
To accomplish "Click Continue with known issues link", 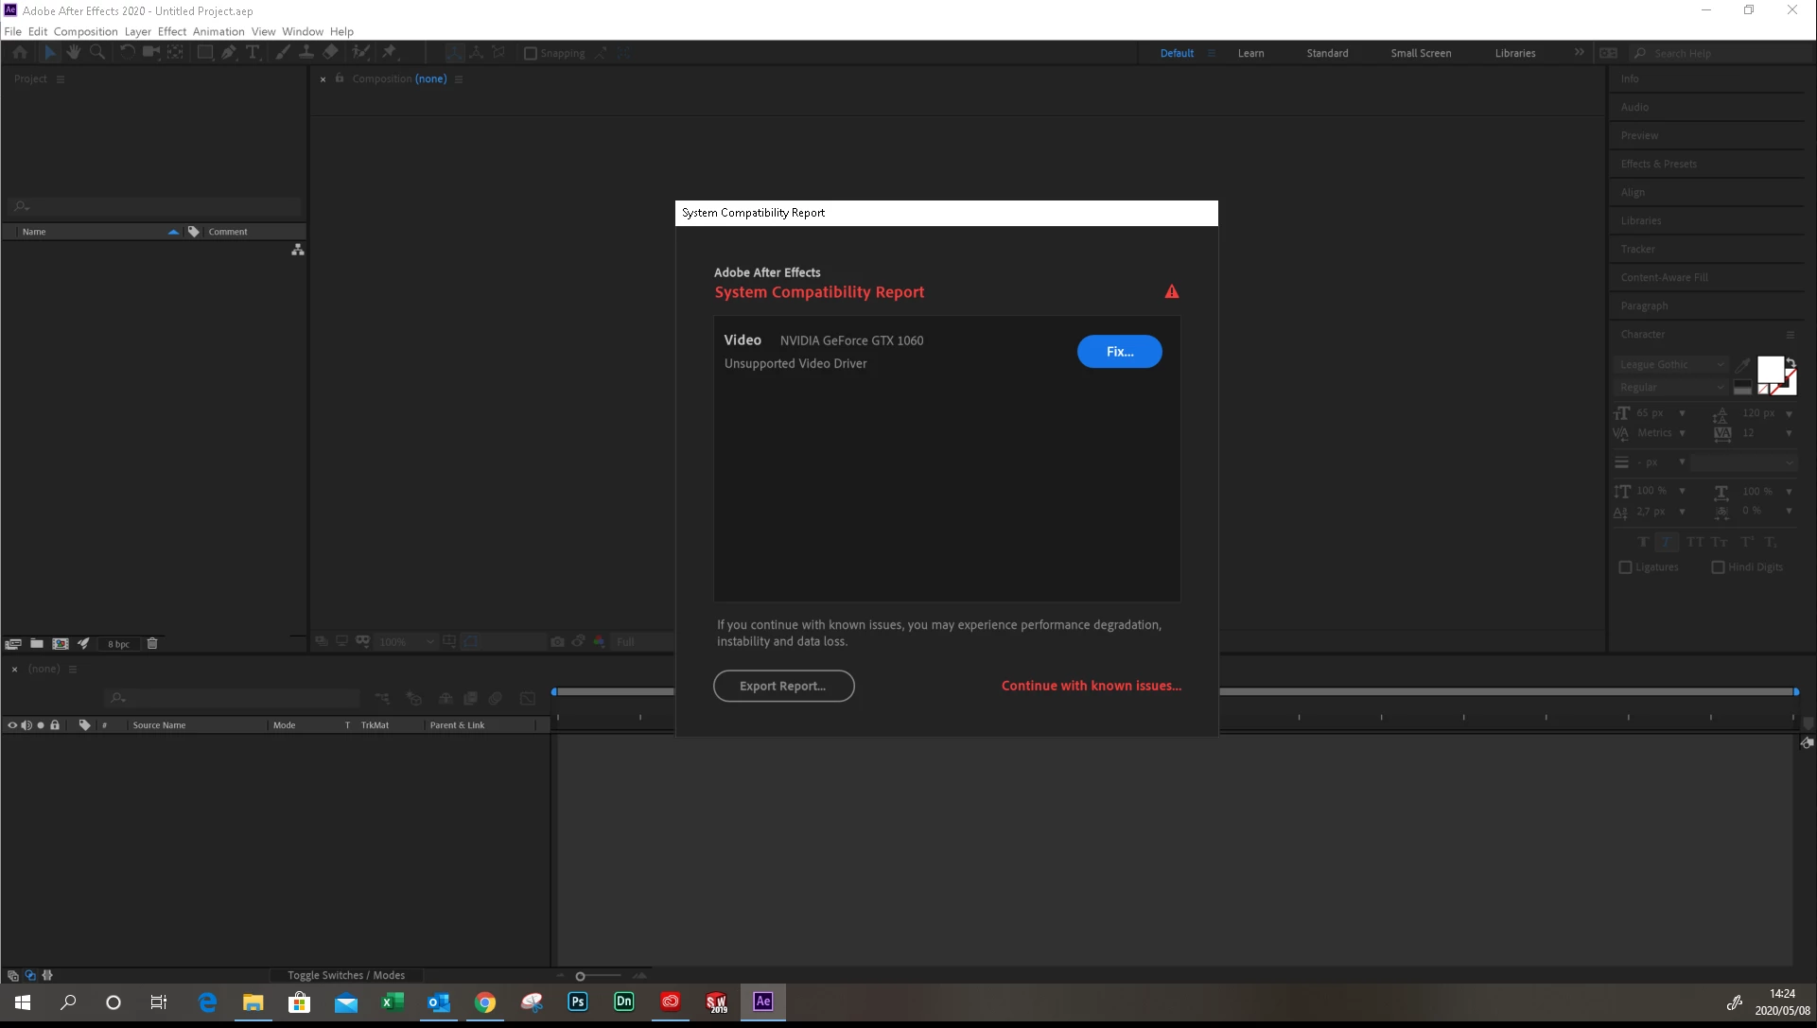I will tap(1091, 686).
